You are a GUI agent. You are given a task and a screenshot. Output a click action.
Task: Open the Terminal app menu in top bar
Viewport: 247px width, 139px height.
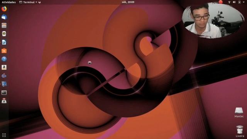[28, 2]
